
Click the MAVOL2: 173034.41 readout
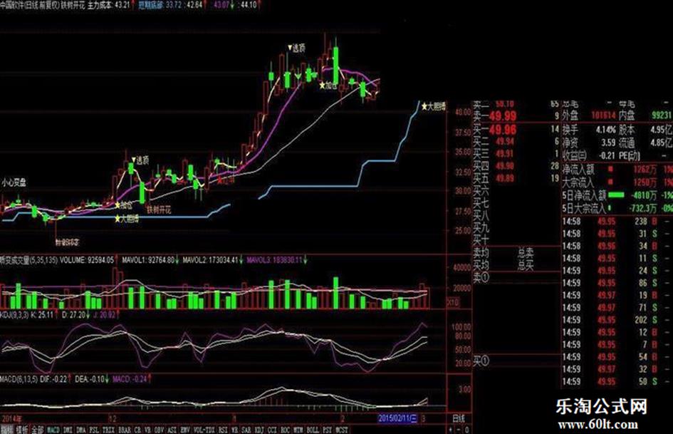point(210,260)
